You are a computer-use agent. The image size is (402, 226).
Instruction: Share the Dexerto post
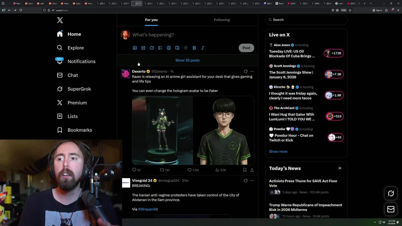point(252,170)
